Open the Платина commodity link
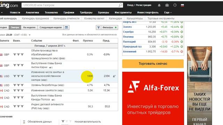The height and width of the screenshot is (125, 223). click(x=128, y=37)
